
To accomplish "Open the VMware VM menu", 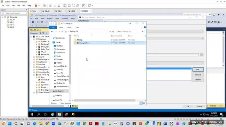I will [19, 6].
